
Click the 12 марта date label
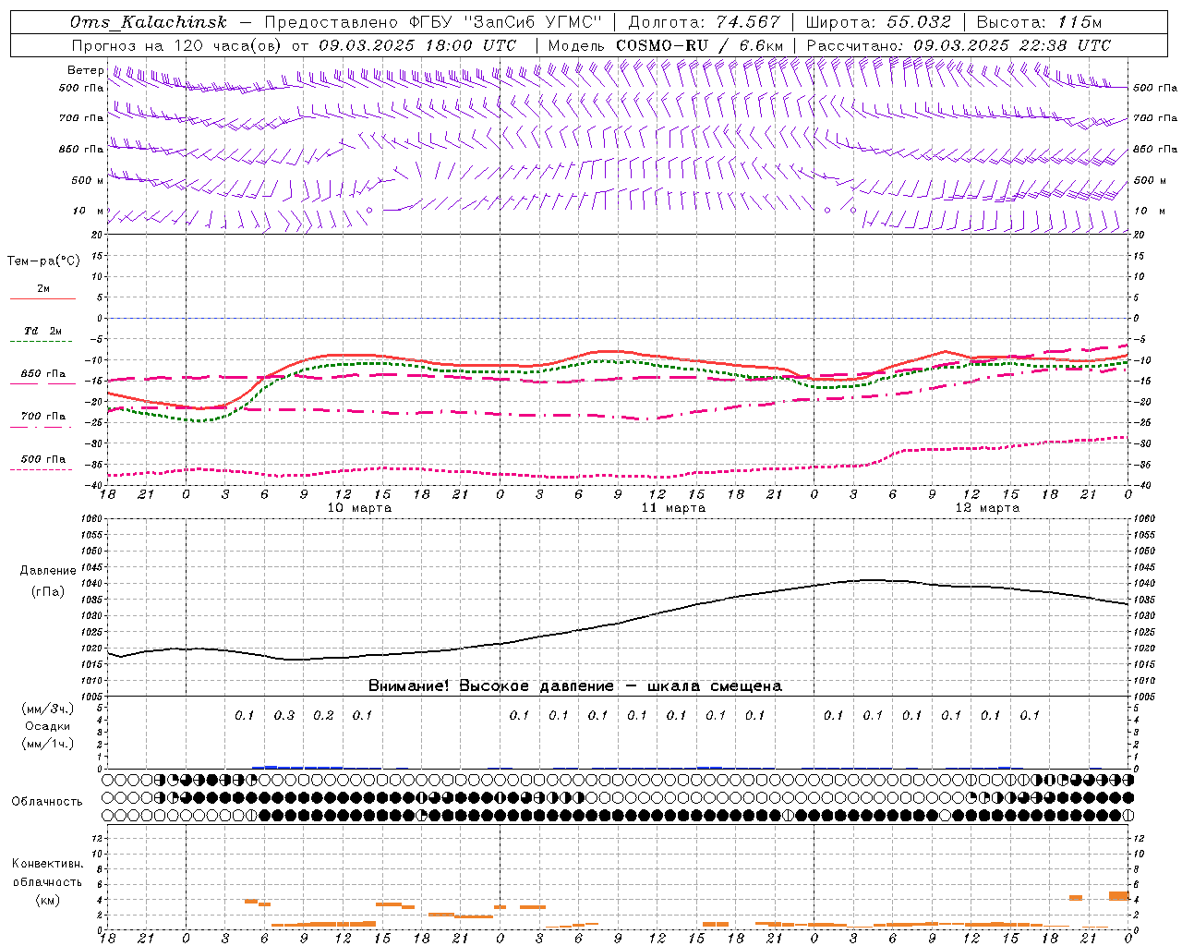[x=987, y=508]
